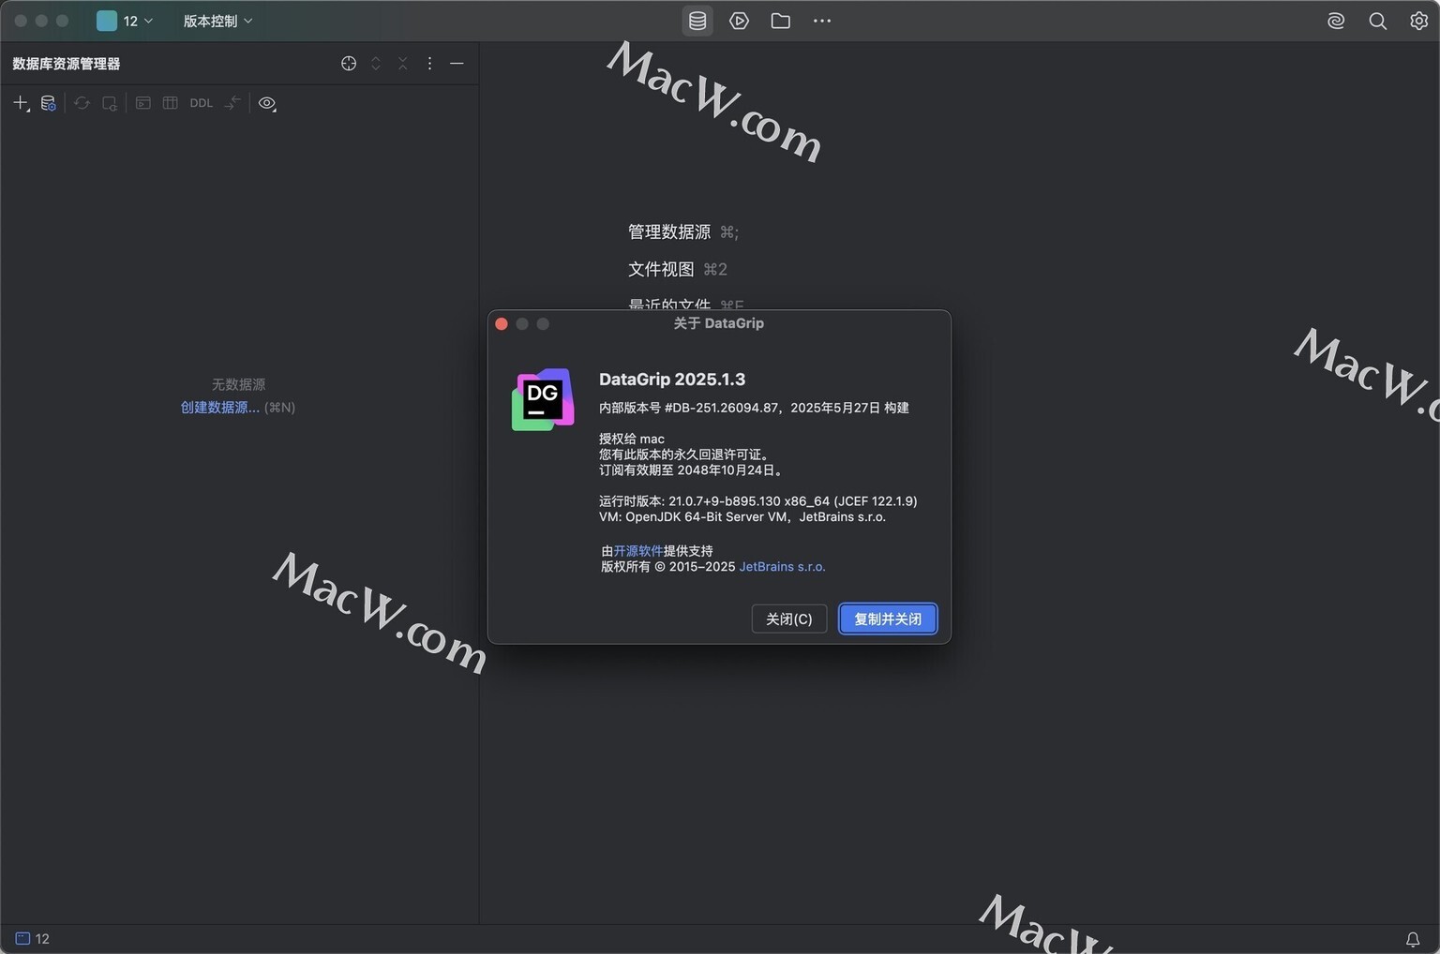1440x954 pixels.
Task: Click the 您有此版本的永久回退许可证 line
Action: click(685, 455)
